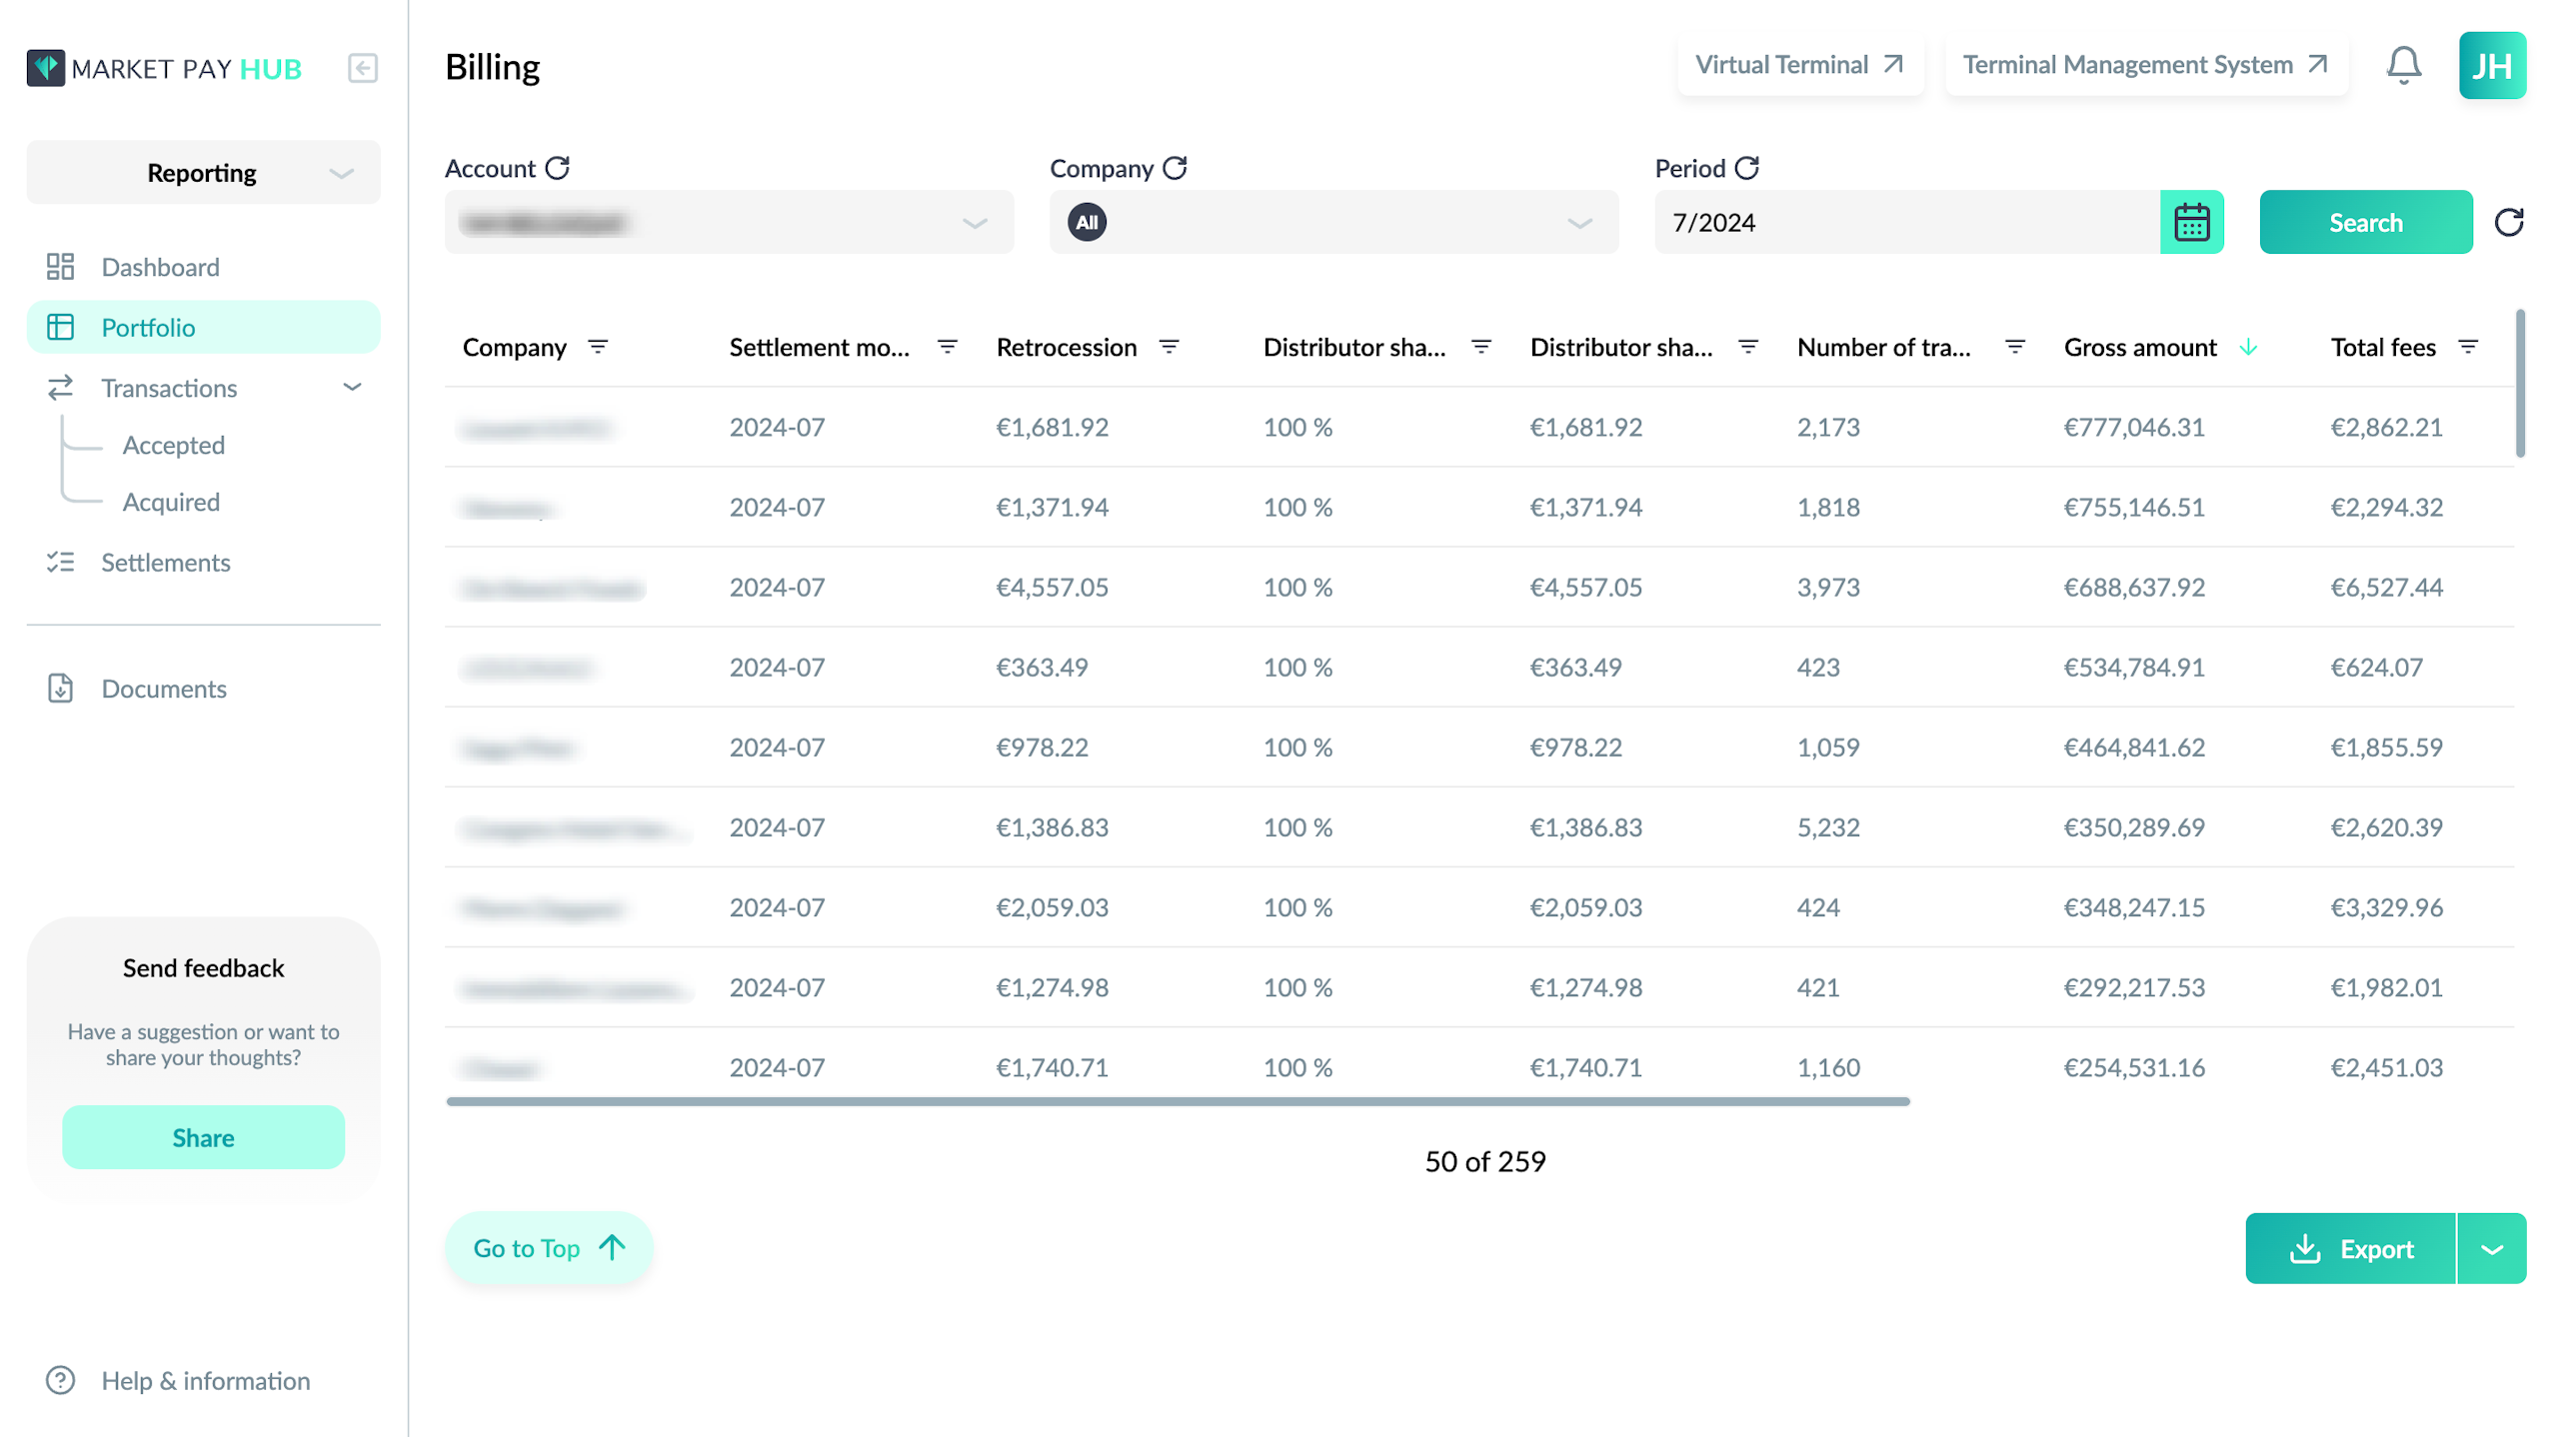The image size is (2559, 1437).
Task: Click the vertical table scrollbar
Action: click(2520, 384)
